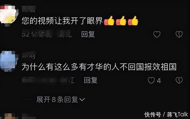
Task: Open the first commenter's pixelated white avatar
Action: [x=8, y=15]
